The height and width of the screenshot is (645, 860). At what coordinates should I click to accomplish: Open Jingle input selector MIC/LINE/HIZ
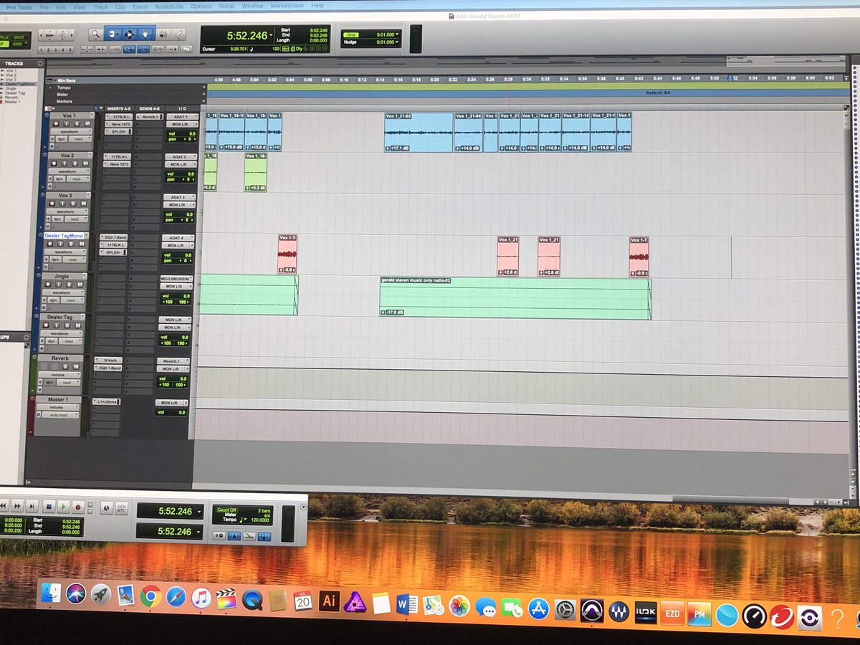click(x=176, y=279)
